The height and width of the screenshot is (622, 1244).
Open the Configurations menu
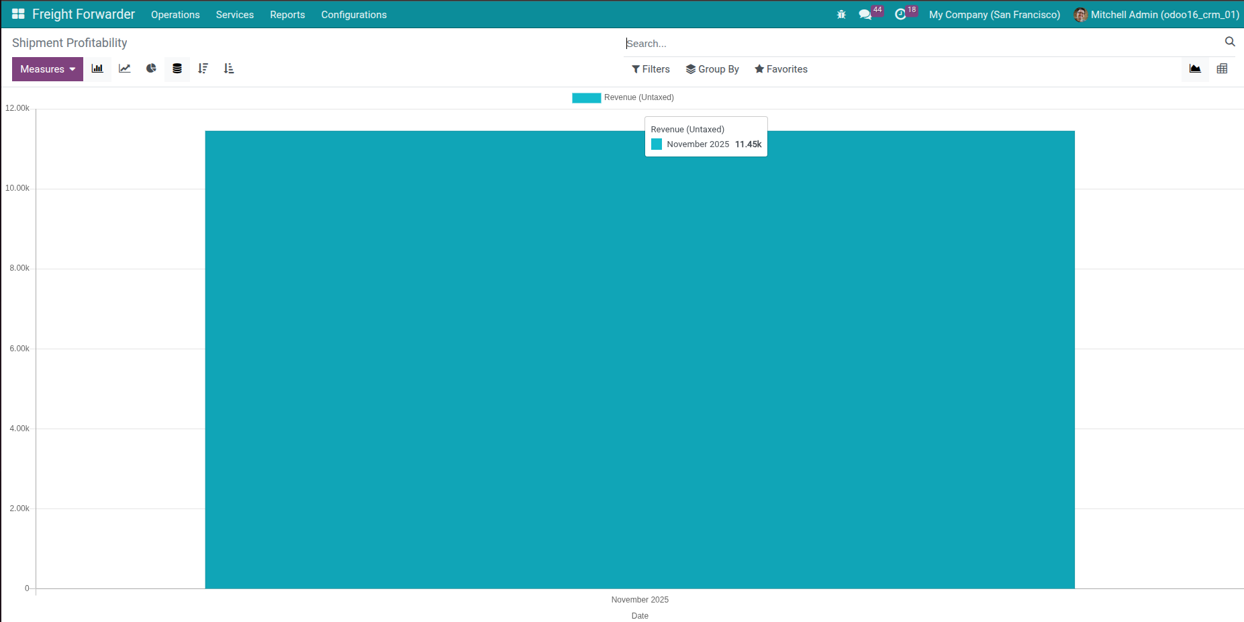[354, 15]
